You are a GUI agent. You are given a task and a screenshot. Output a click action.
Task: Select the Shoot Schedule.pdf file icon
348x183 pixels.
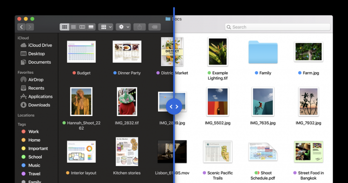(x=263, y=152)
